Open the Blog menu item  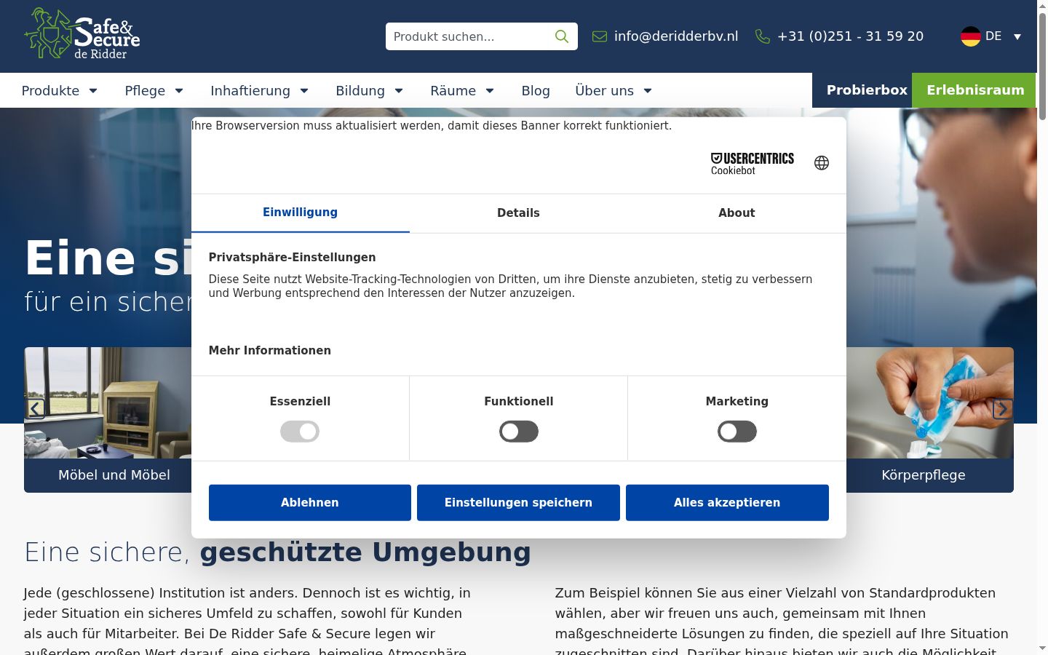pyautogui.click(x=536, y=90)
